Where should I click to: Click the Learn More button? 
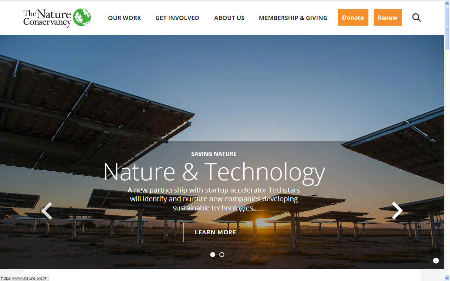pos(216,232)
